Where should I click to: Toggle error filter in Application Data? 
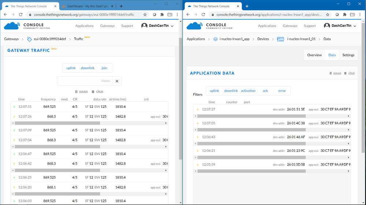point(282,91)
